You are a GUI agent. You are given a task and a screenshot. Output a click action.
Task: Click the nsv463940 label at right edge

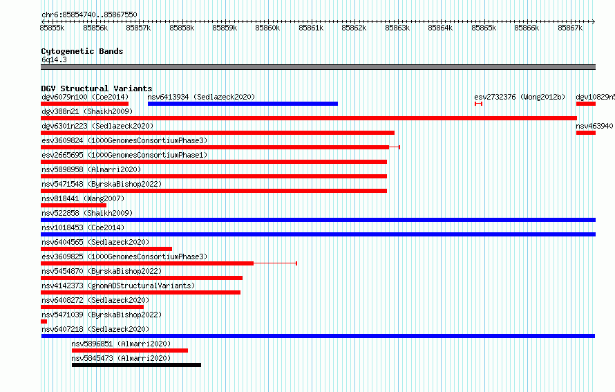(594, 126)
